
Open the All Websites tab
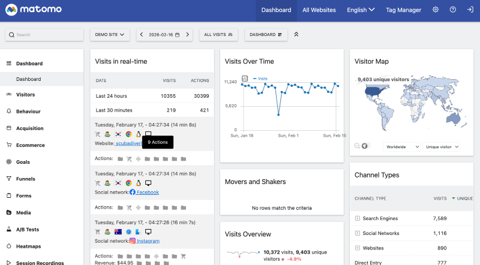click(319, 10)
